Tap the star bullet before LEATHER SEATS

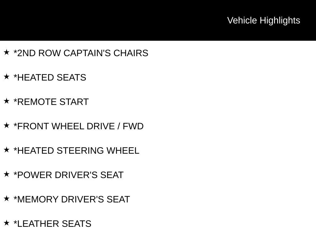pos(6,223)
